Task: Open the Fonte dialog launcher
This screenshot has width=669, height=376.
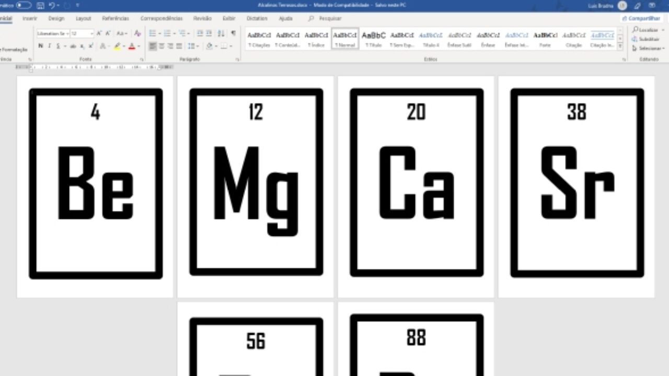Action: [x=142, y=60]
